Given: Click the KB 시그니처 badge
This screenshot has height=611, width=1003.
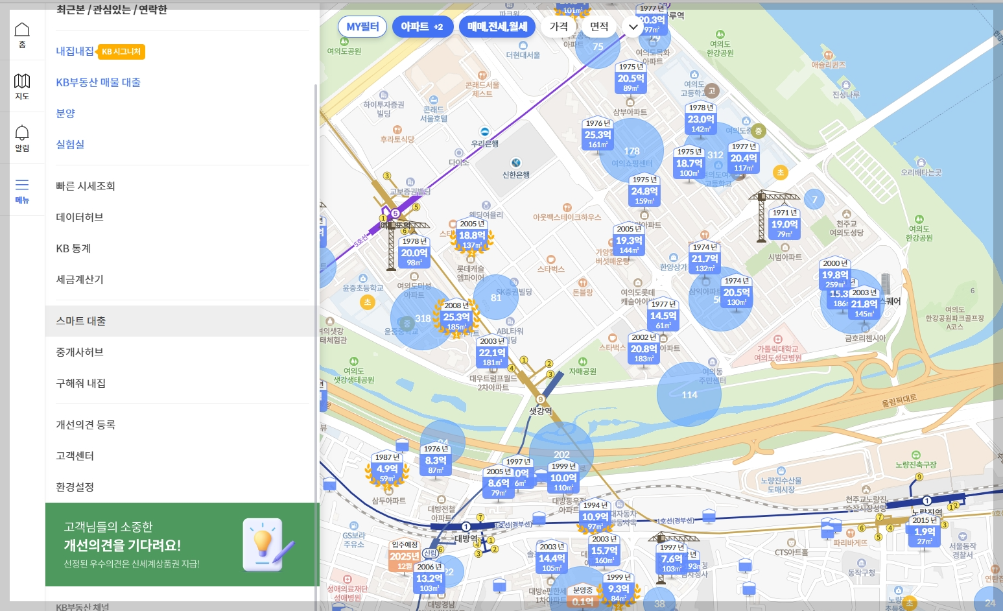Looking at the screenshot, I should coord(121,51).
